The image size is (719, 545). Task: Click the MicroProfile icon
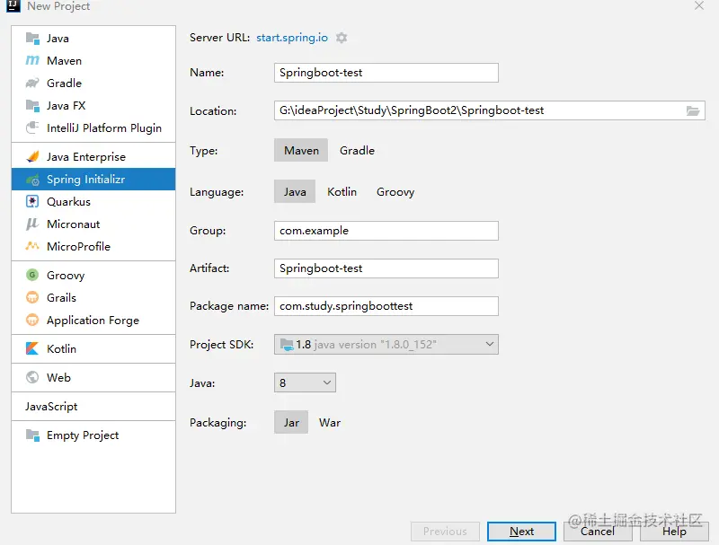(32, 246)
